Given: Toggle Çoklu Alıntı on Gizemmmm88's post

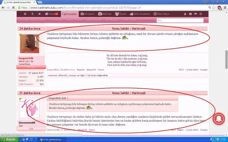Looking at the screenshot, I should (192, 130).
